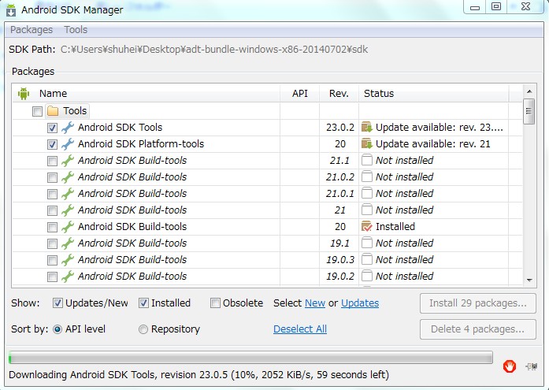Click the 'Installed' status text for Build-tools 20
549x390 pixels.
click(395, 226)
